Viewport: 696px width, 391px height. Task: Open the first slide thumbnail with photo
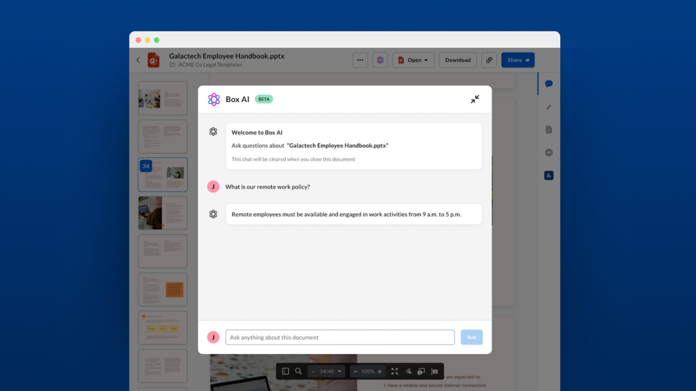[163, 98]
